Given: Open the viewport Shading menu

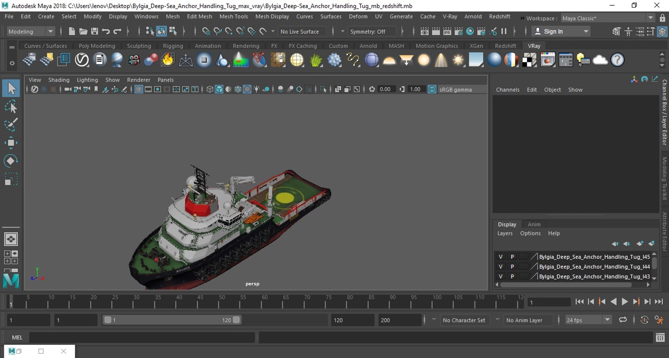Looking at the screenshot, I should point(59,80).
